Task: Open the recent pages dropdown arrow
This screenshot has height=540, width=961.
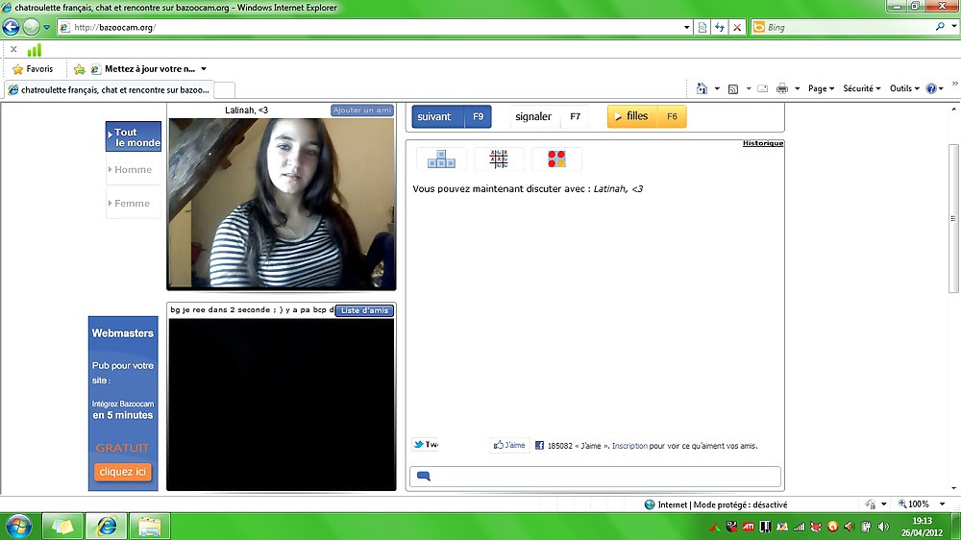Action: pos(46,28)
